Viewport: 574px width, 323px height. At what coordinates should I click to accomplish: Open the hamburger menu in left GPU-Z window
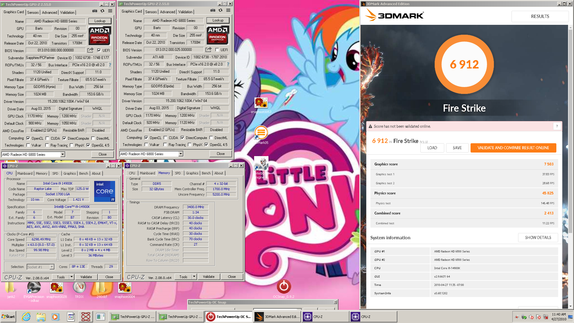[x=110, y=11]
